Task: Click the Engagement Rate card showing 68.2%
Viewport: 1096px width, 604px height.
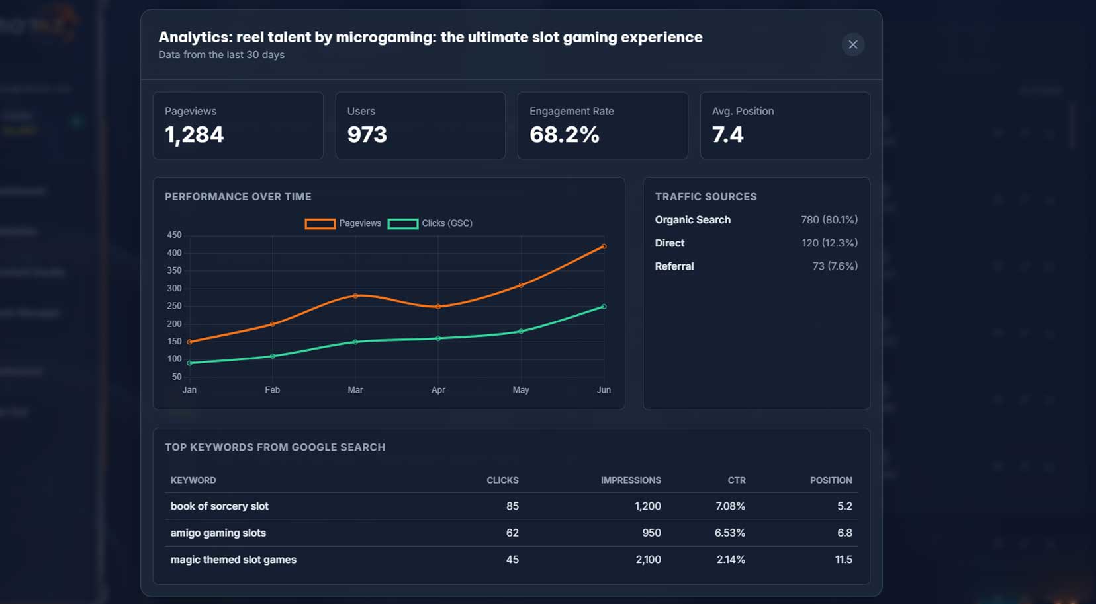Action: [x=603, y=126]
